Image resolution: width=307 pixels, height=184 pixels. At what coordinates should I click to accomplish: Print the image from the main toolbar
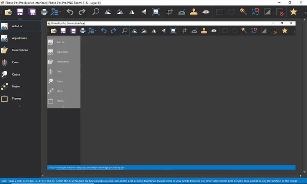click(x=44, y=12)
